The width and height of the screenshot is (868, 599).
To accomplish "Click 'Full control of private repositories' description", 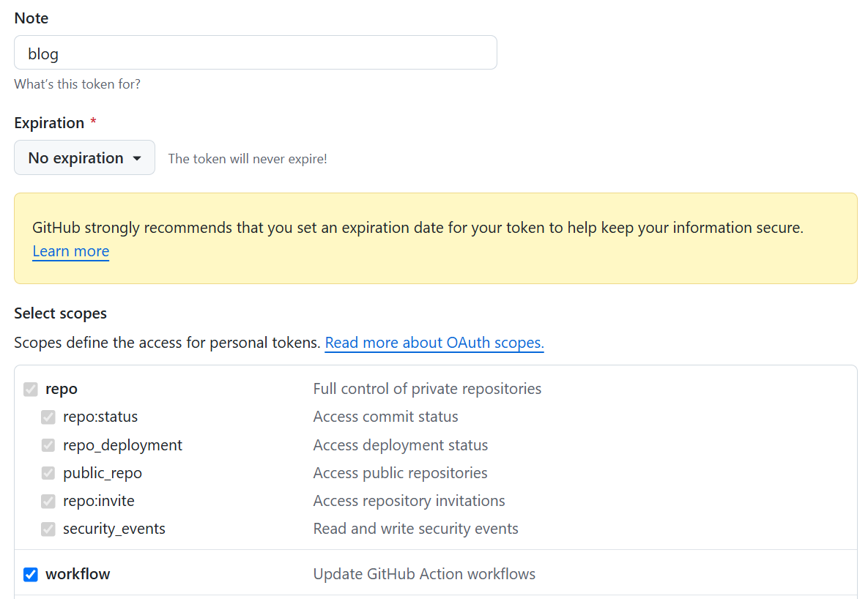I will pos(427,389).
